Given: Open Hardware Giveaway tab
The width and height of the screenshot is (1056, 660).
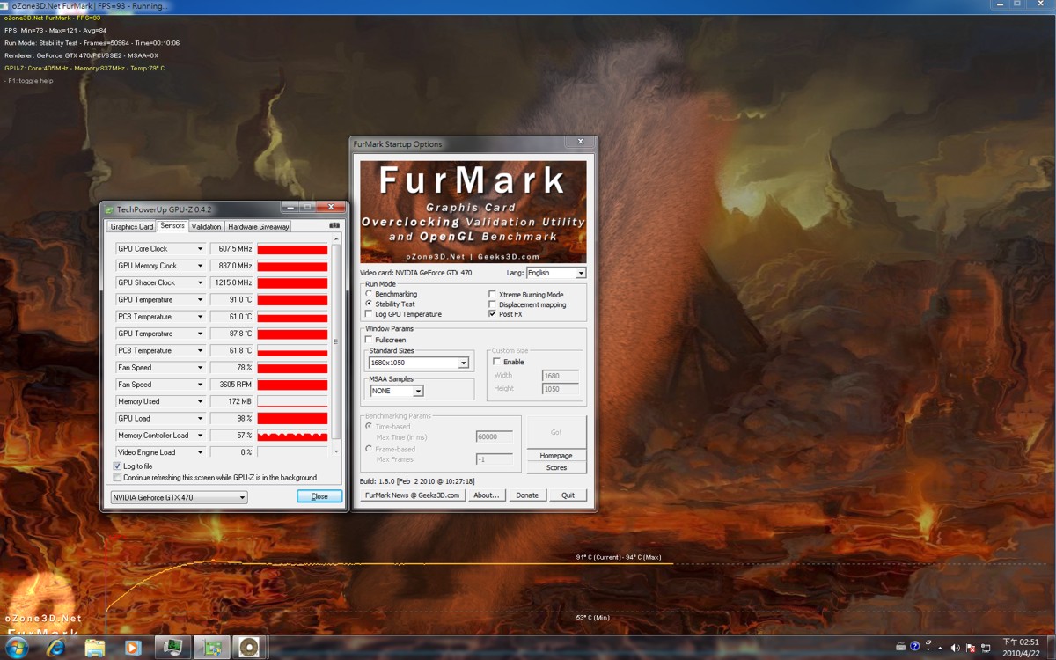Looking at the screenshot, I should point(259,227).
